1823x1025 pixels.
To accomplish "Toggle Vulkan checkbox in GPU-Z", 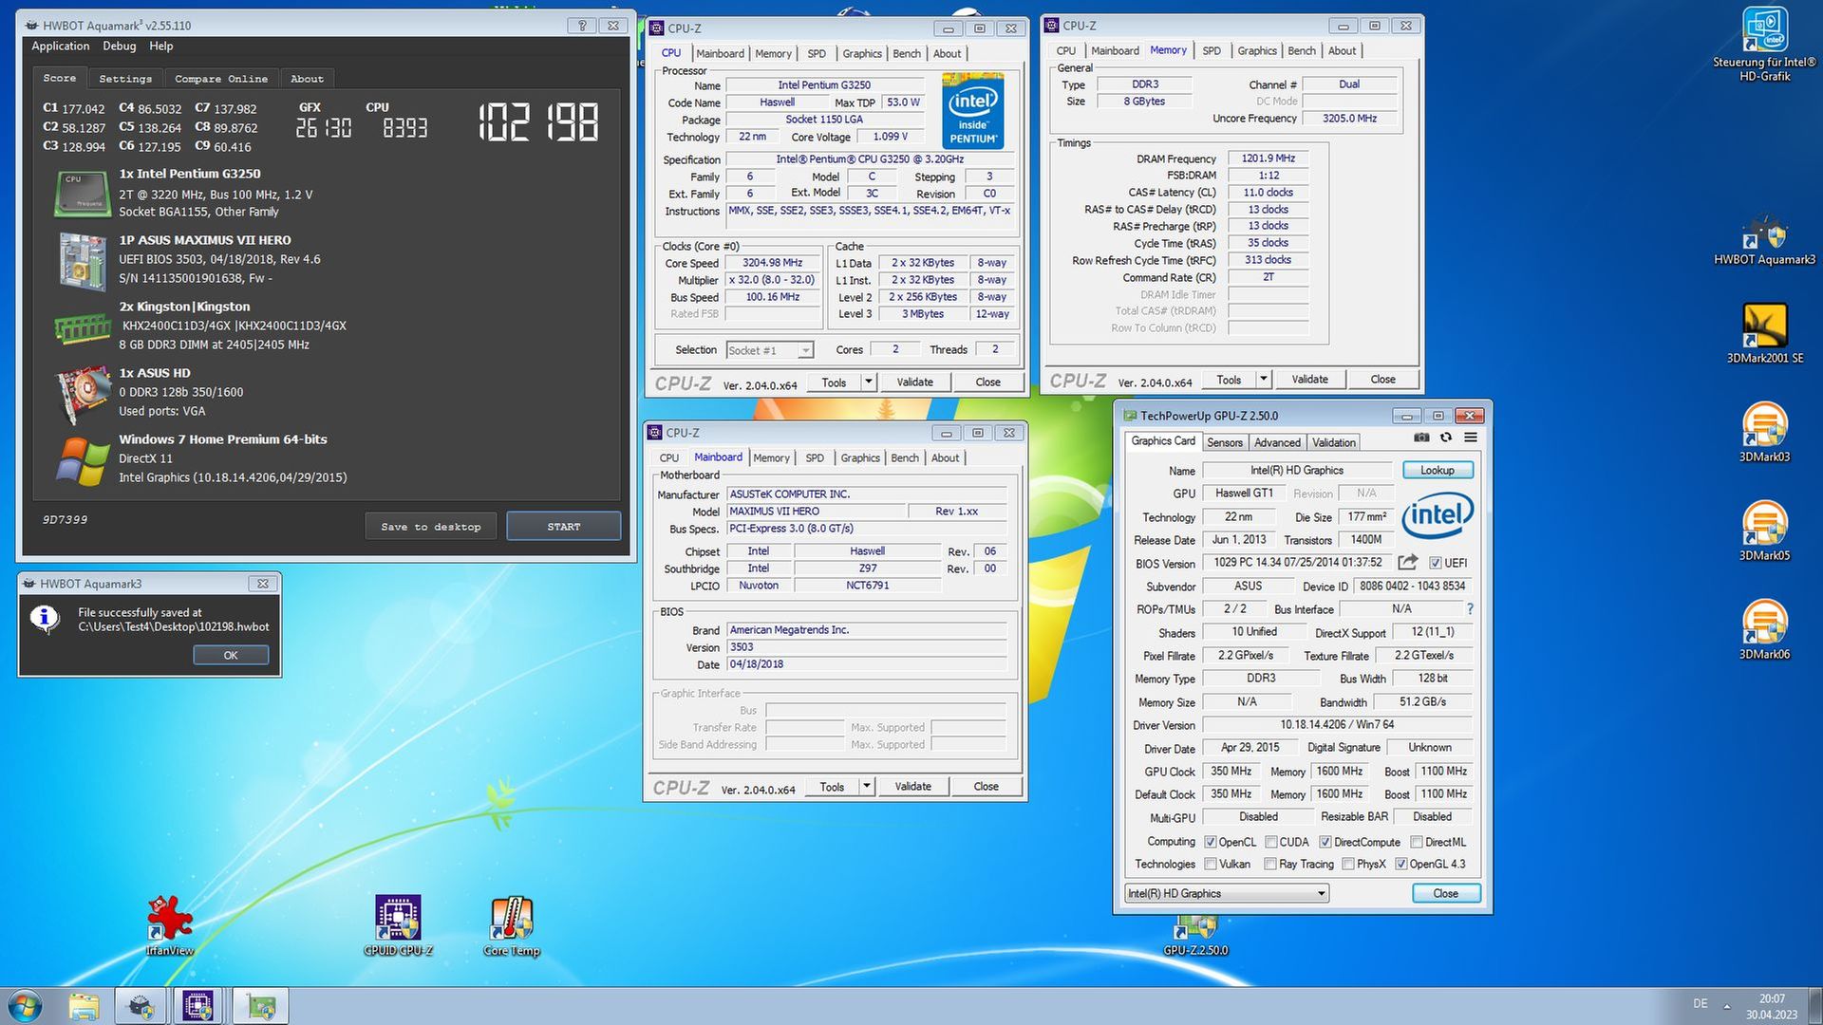I will coord(1211,864).
